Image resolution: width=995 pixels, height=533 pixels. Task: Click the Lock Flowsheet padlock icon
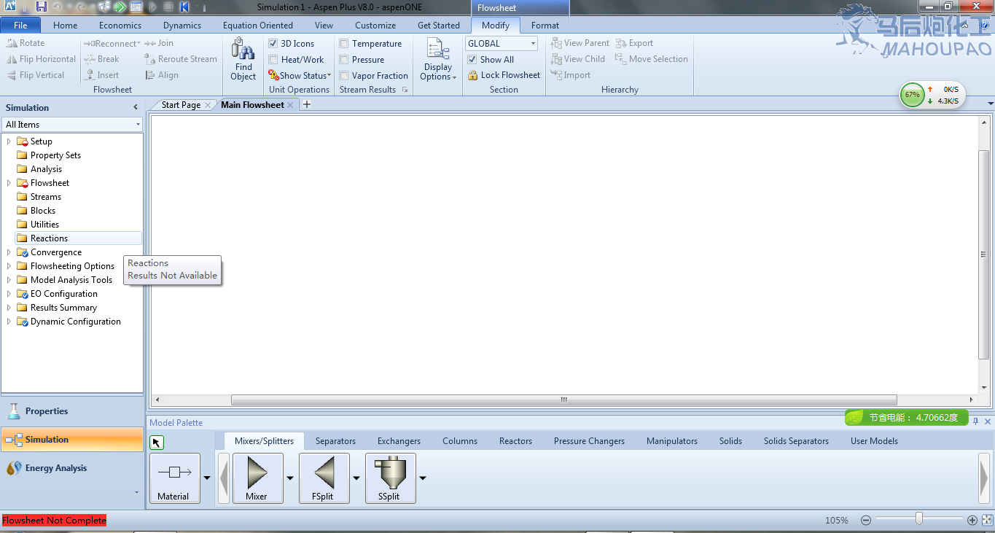(x=472, y=75)
